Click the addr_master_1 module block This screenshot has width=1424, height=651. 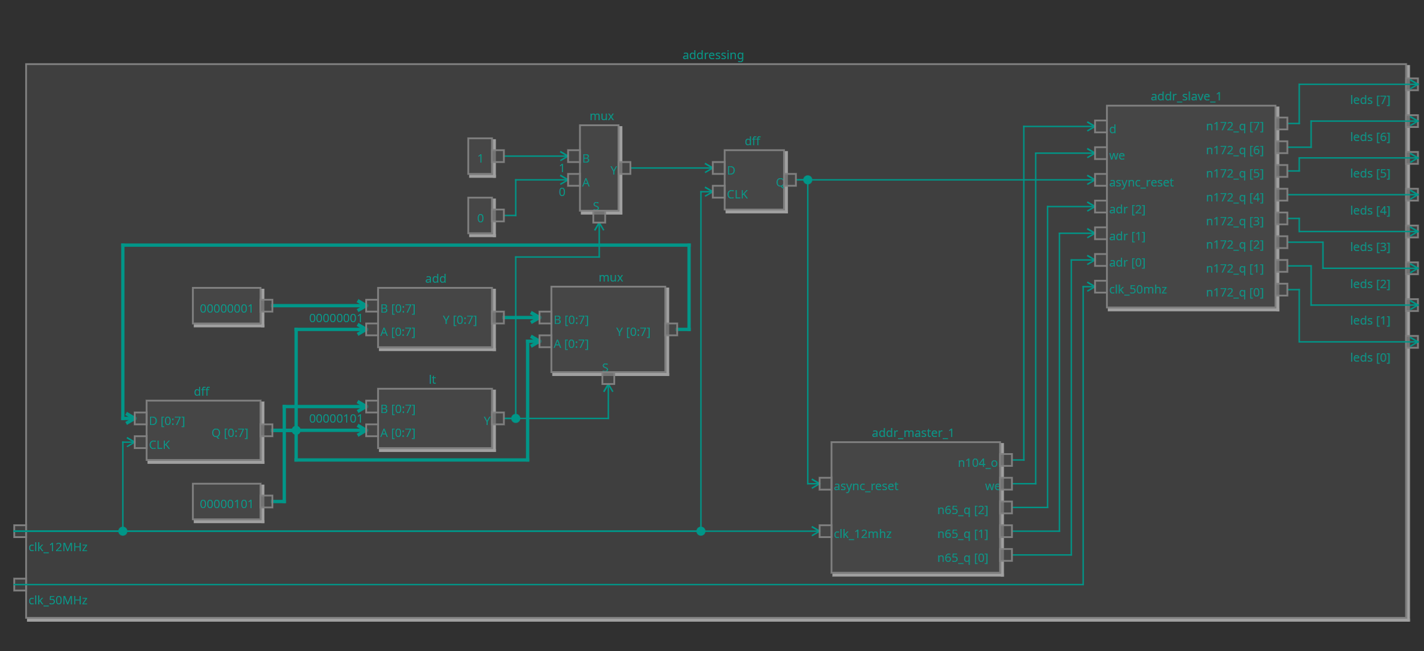(915, 508)
